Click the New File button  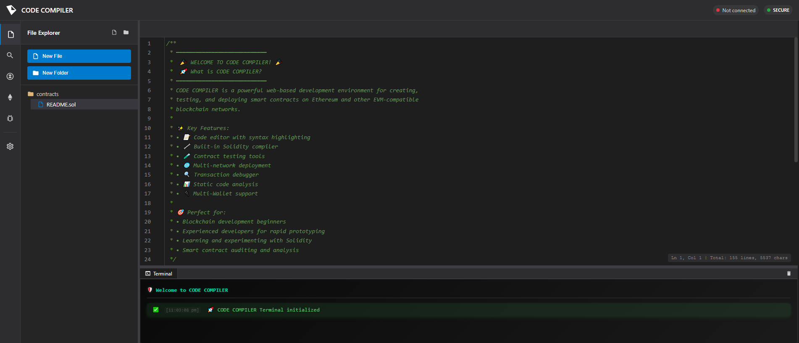pyautogui.click(x=79, y=56)
